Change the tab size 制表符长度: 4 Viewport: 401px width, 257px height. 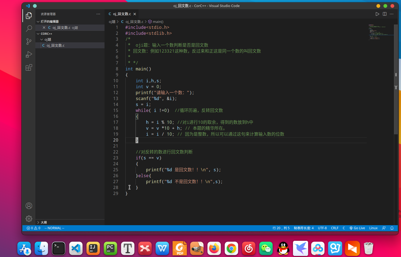pyautogui.click(x=304, y=228)
